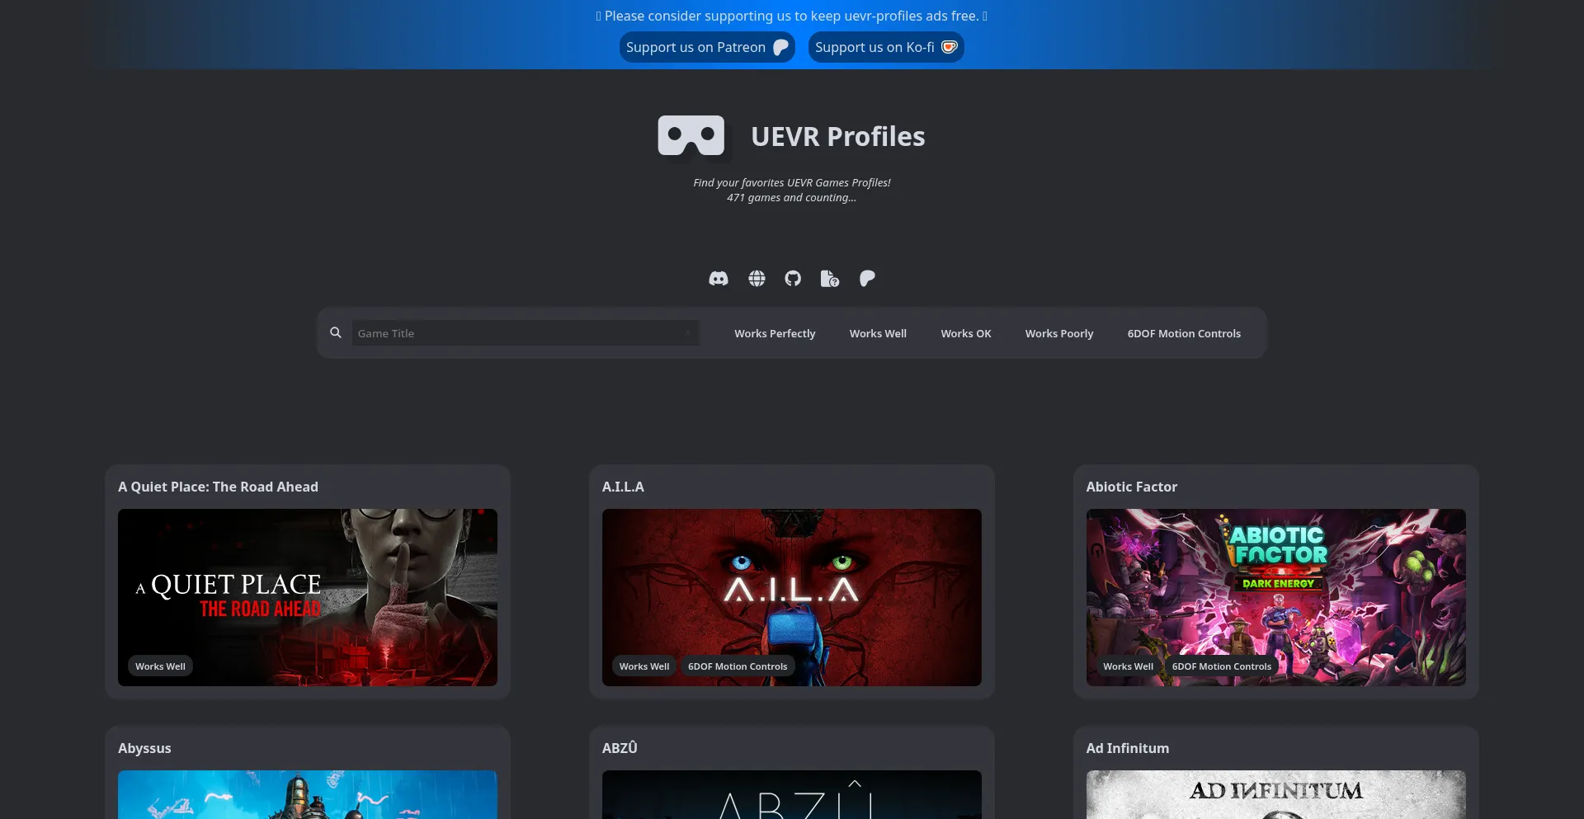Click the UEVR Profiles heading
The image size is (1584, 819).
tap(837, 136)
